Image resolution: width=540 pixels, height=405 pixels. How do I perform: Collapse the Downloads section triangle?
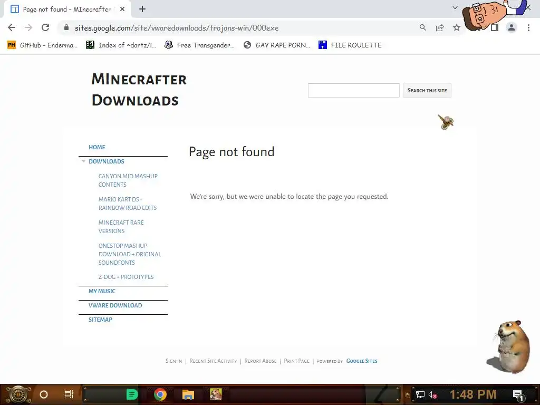pos(83,161)
